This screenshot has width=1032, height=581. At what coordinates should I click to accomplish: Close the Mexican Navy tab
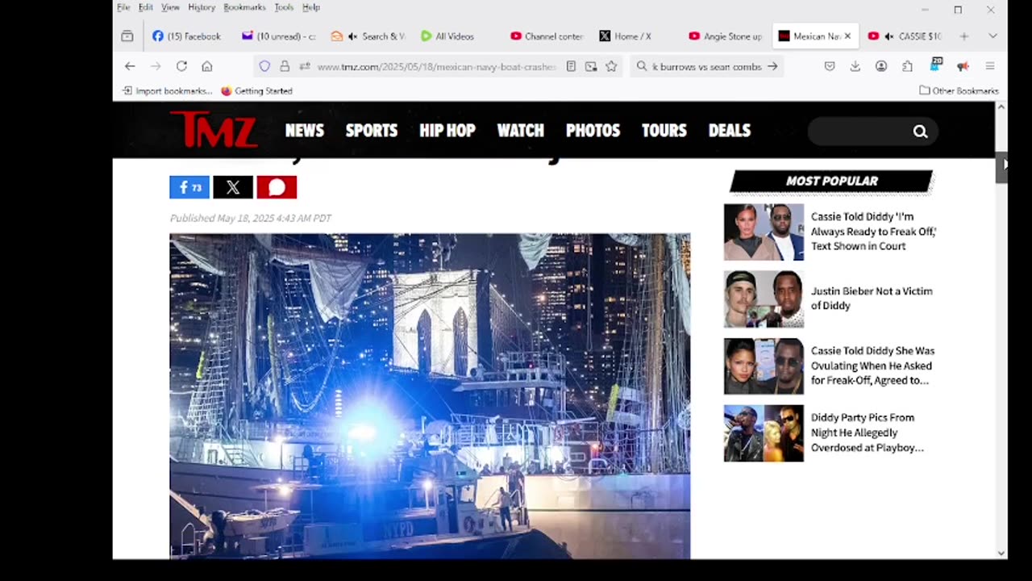click(x=847, y=36)
